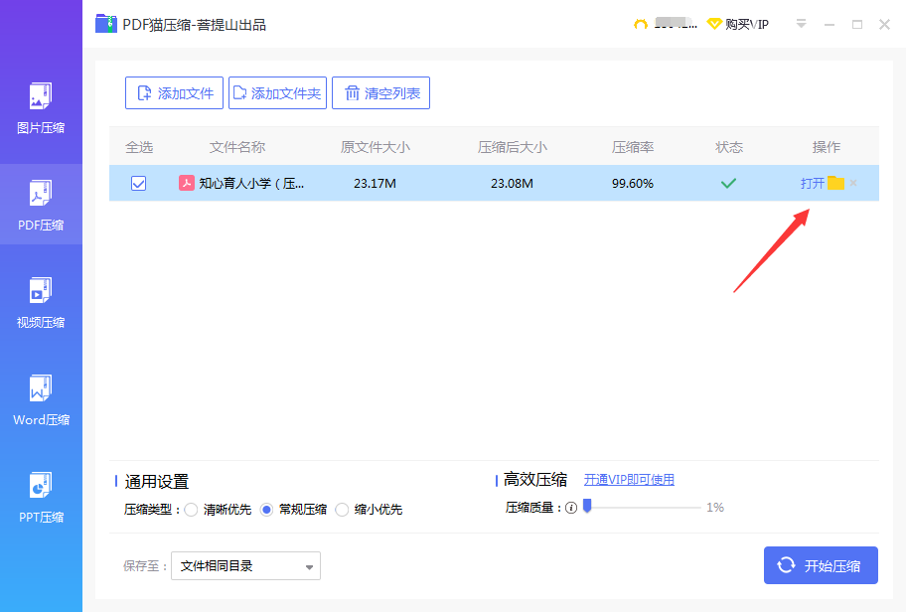Click the PDF猫压缩 app logo icon
The height and width of the screenshot is (612, 906).
pyautogui.click(x=106, y=24)
